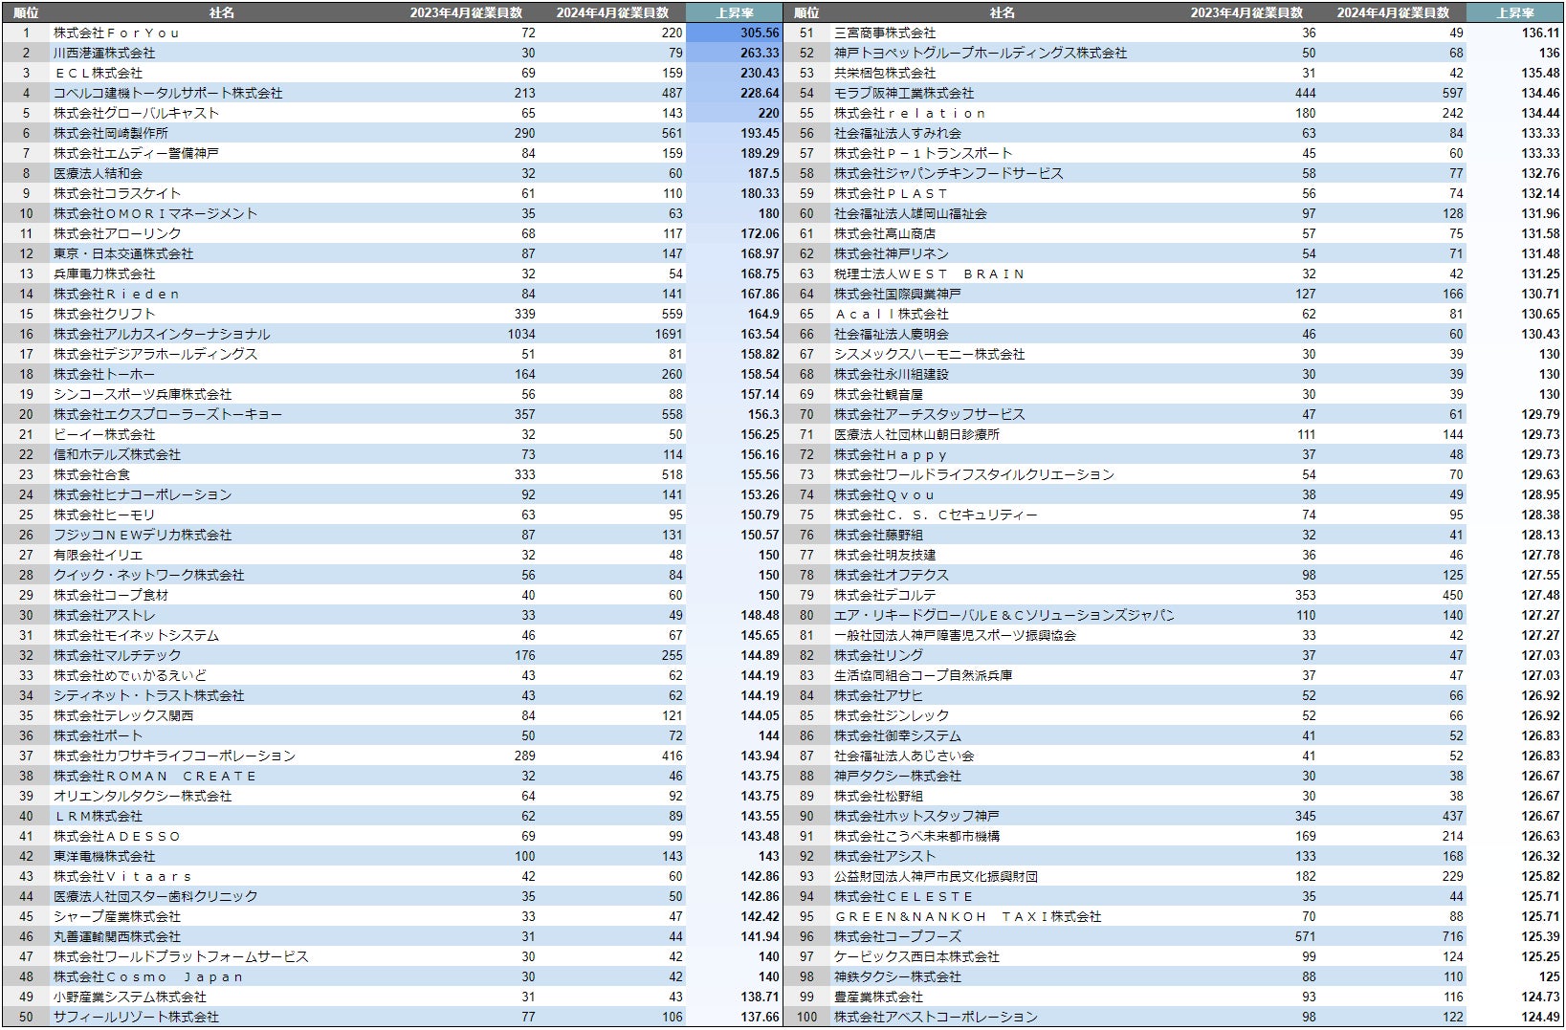Select the 川西港運株式会社 cell
This screenshot has width=1566, height=1030.
click(104, 53)
